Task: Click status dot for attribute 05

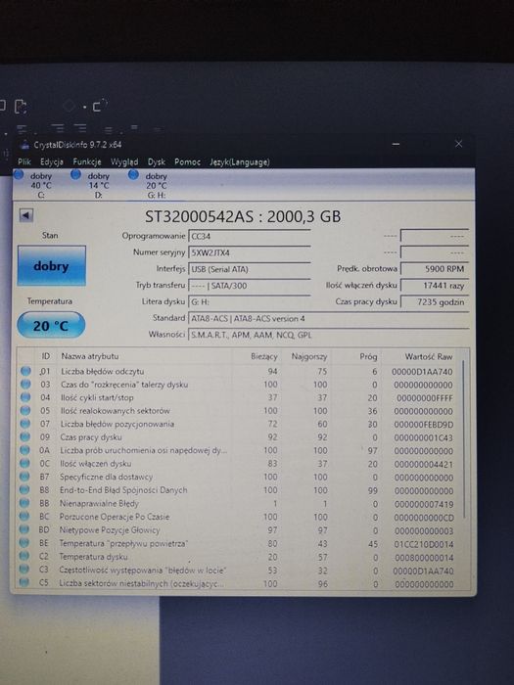Action: coord(25,411)
